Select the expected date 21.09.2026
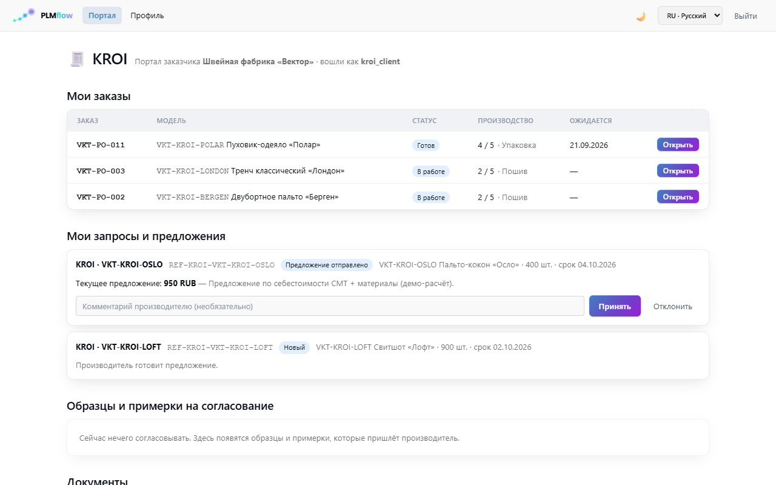The height and width of the screenshot is (485, 776). [x=589, y=145]
